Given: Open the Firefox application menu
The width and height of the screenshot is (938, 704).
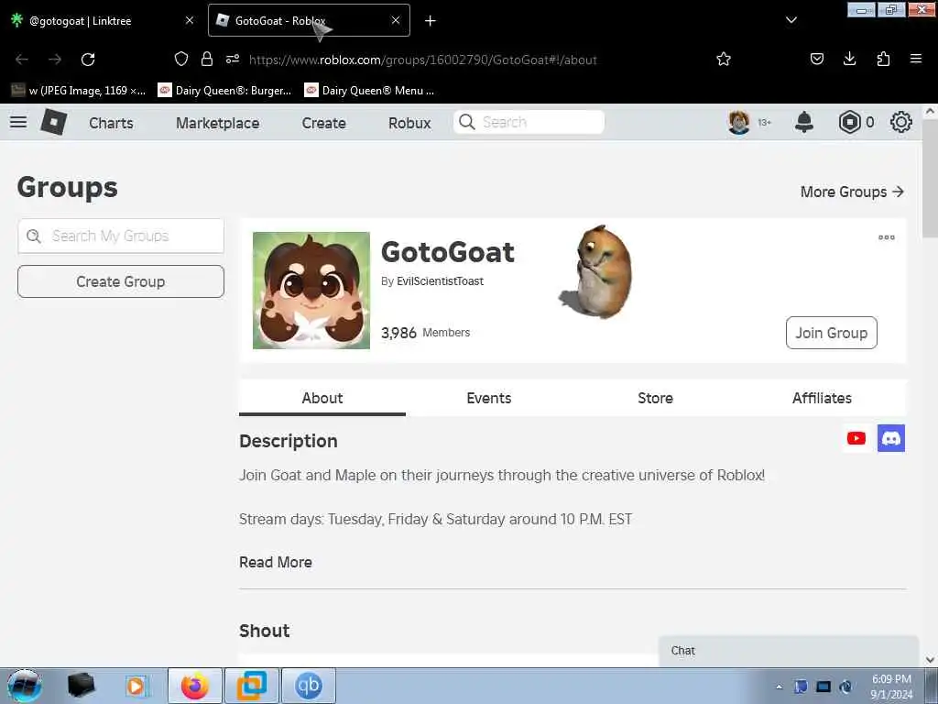Looking at the screenshot, I should 915,59.
